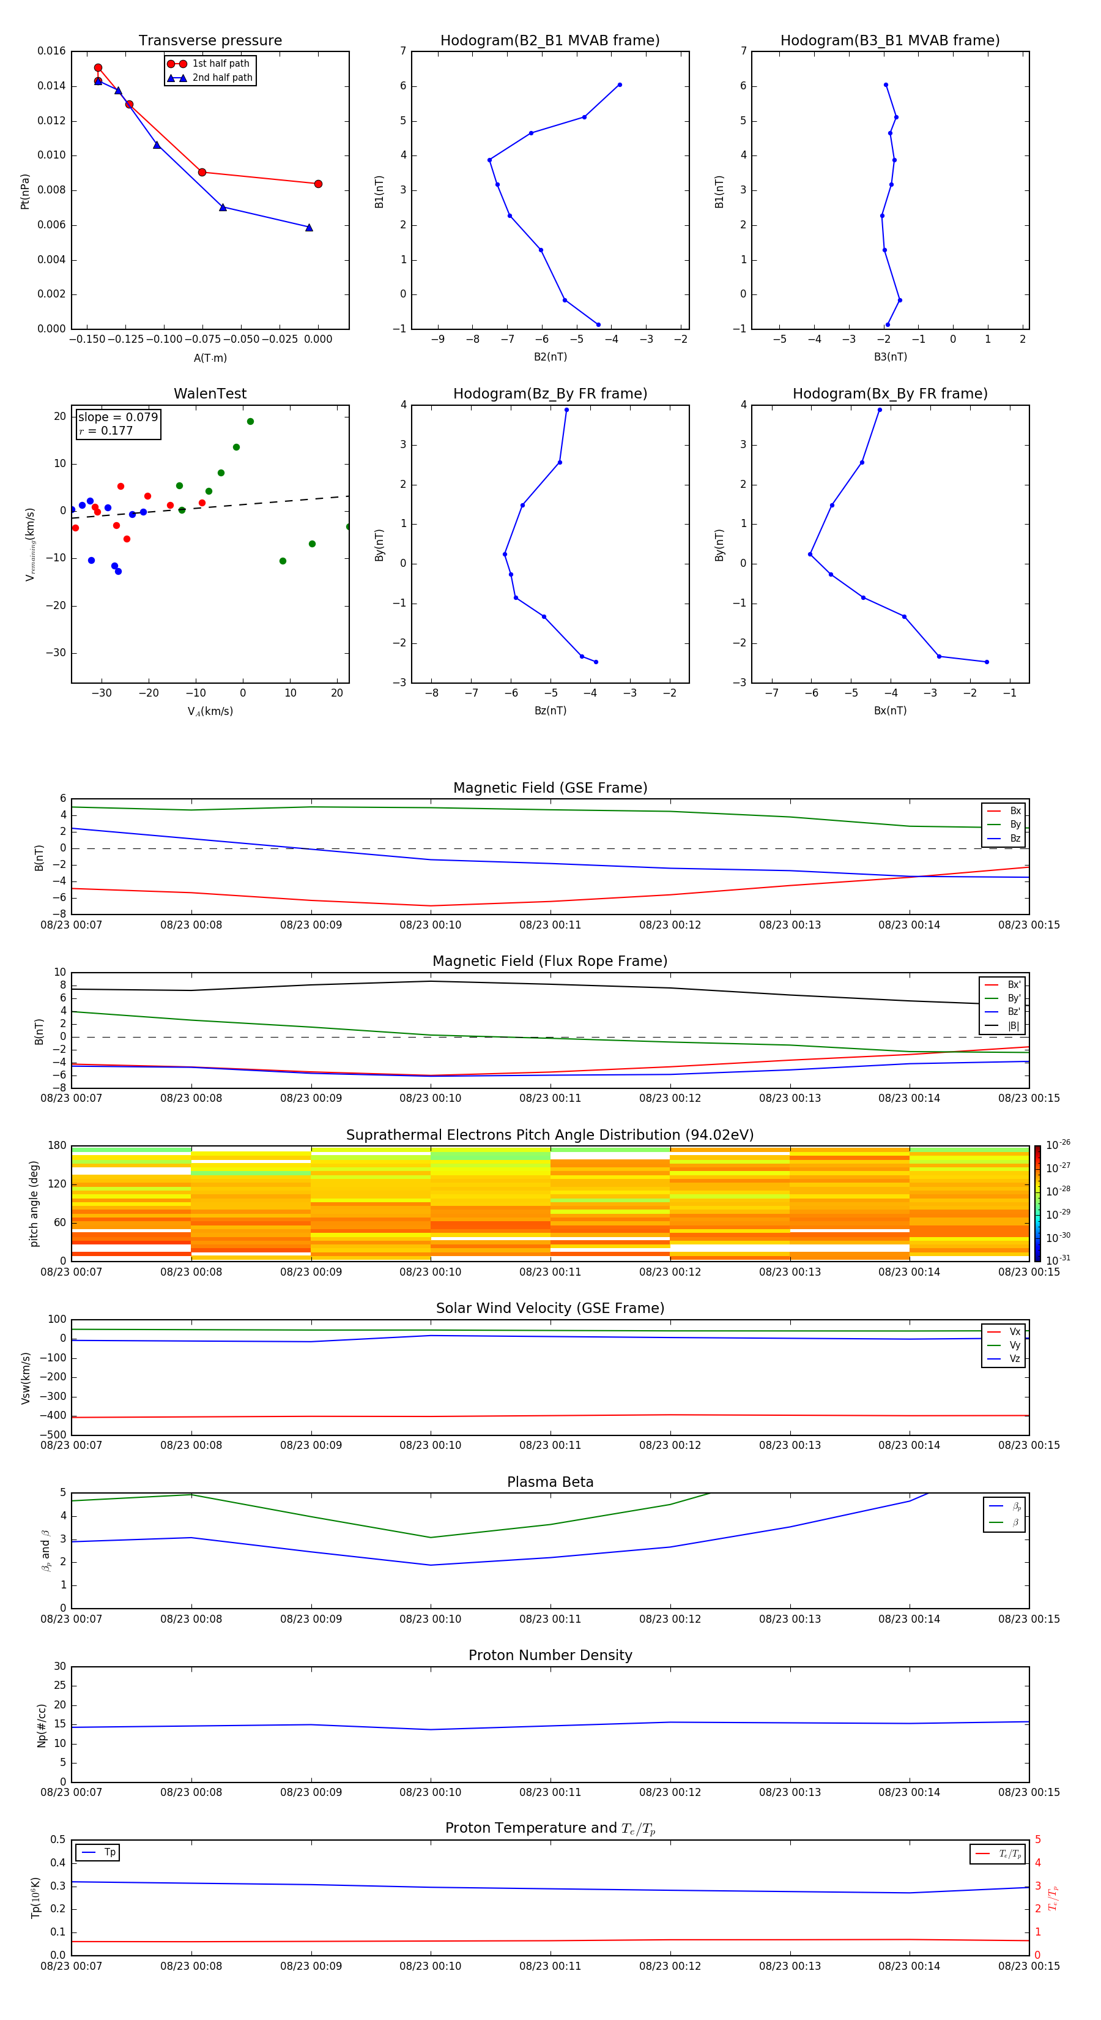Click the 'Bz(nT)' x-axis label
This screenshot has height=2020, width=1101.
(x=550, y=711)
